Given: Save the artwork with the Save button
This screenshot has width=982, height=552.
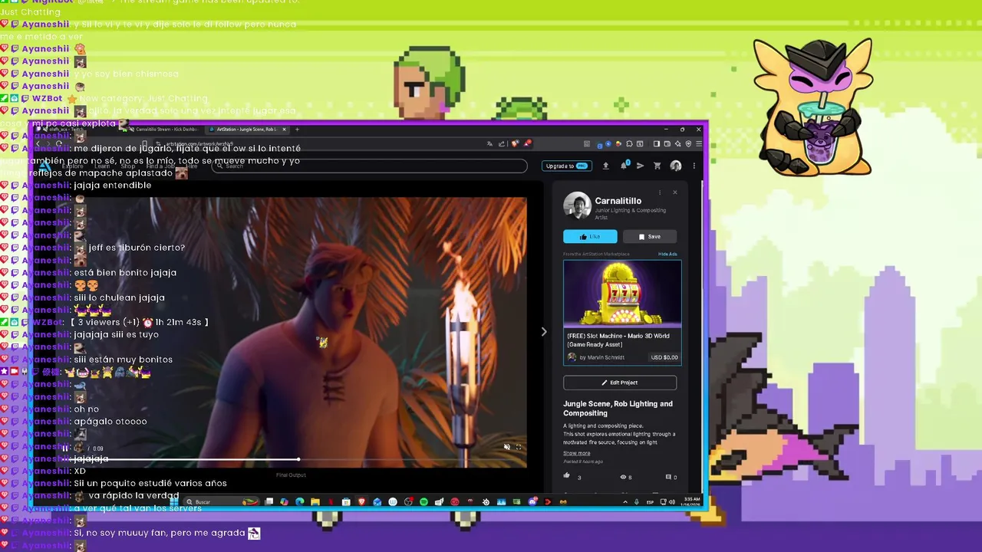Looking at the screenshot, I should (649, 236).
